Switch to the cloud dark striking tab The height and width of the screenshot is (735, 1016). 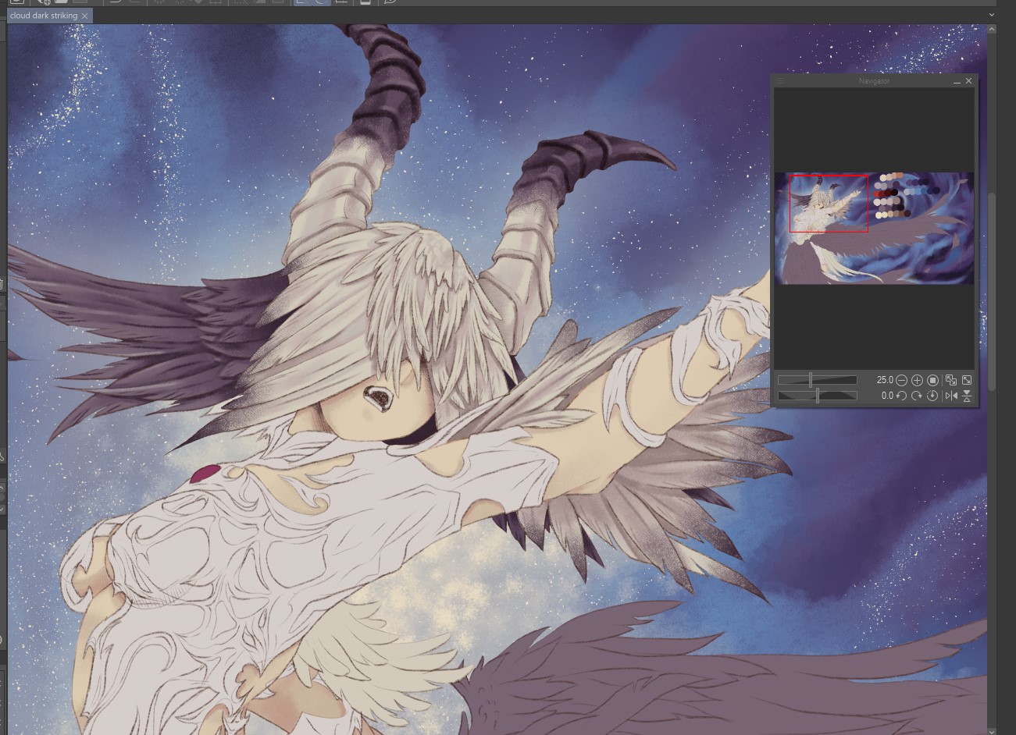click(44, 16)
